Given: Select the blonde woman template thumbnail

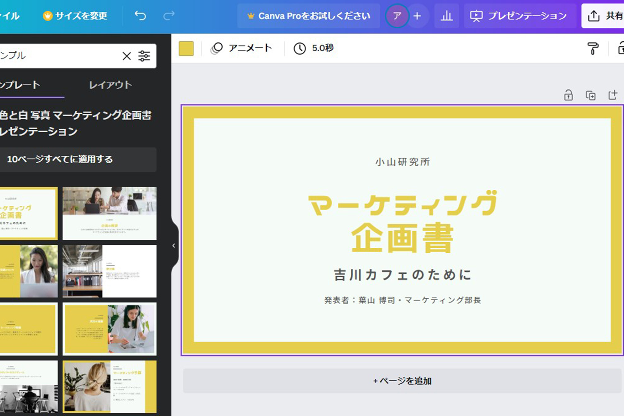Looking at the screenshot, I should 109,386.
